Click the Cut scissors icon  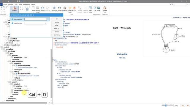(x=1, y=9)
